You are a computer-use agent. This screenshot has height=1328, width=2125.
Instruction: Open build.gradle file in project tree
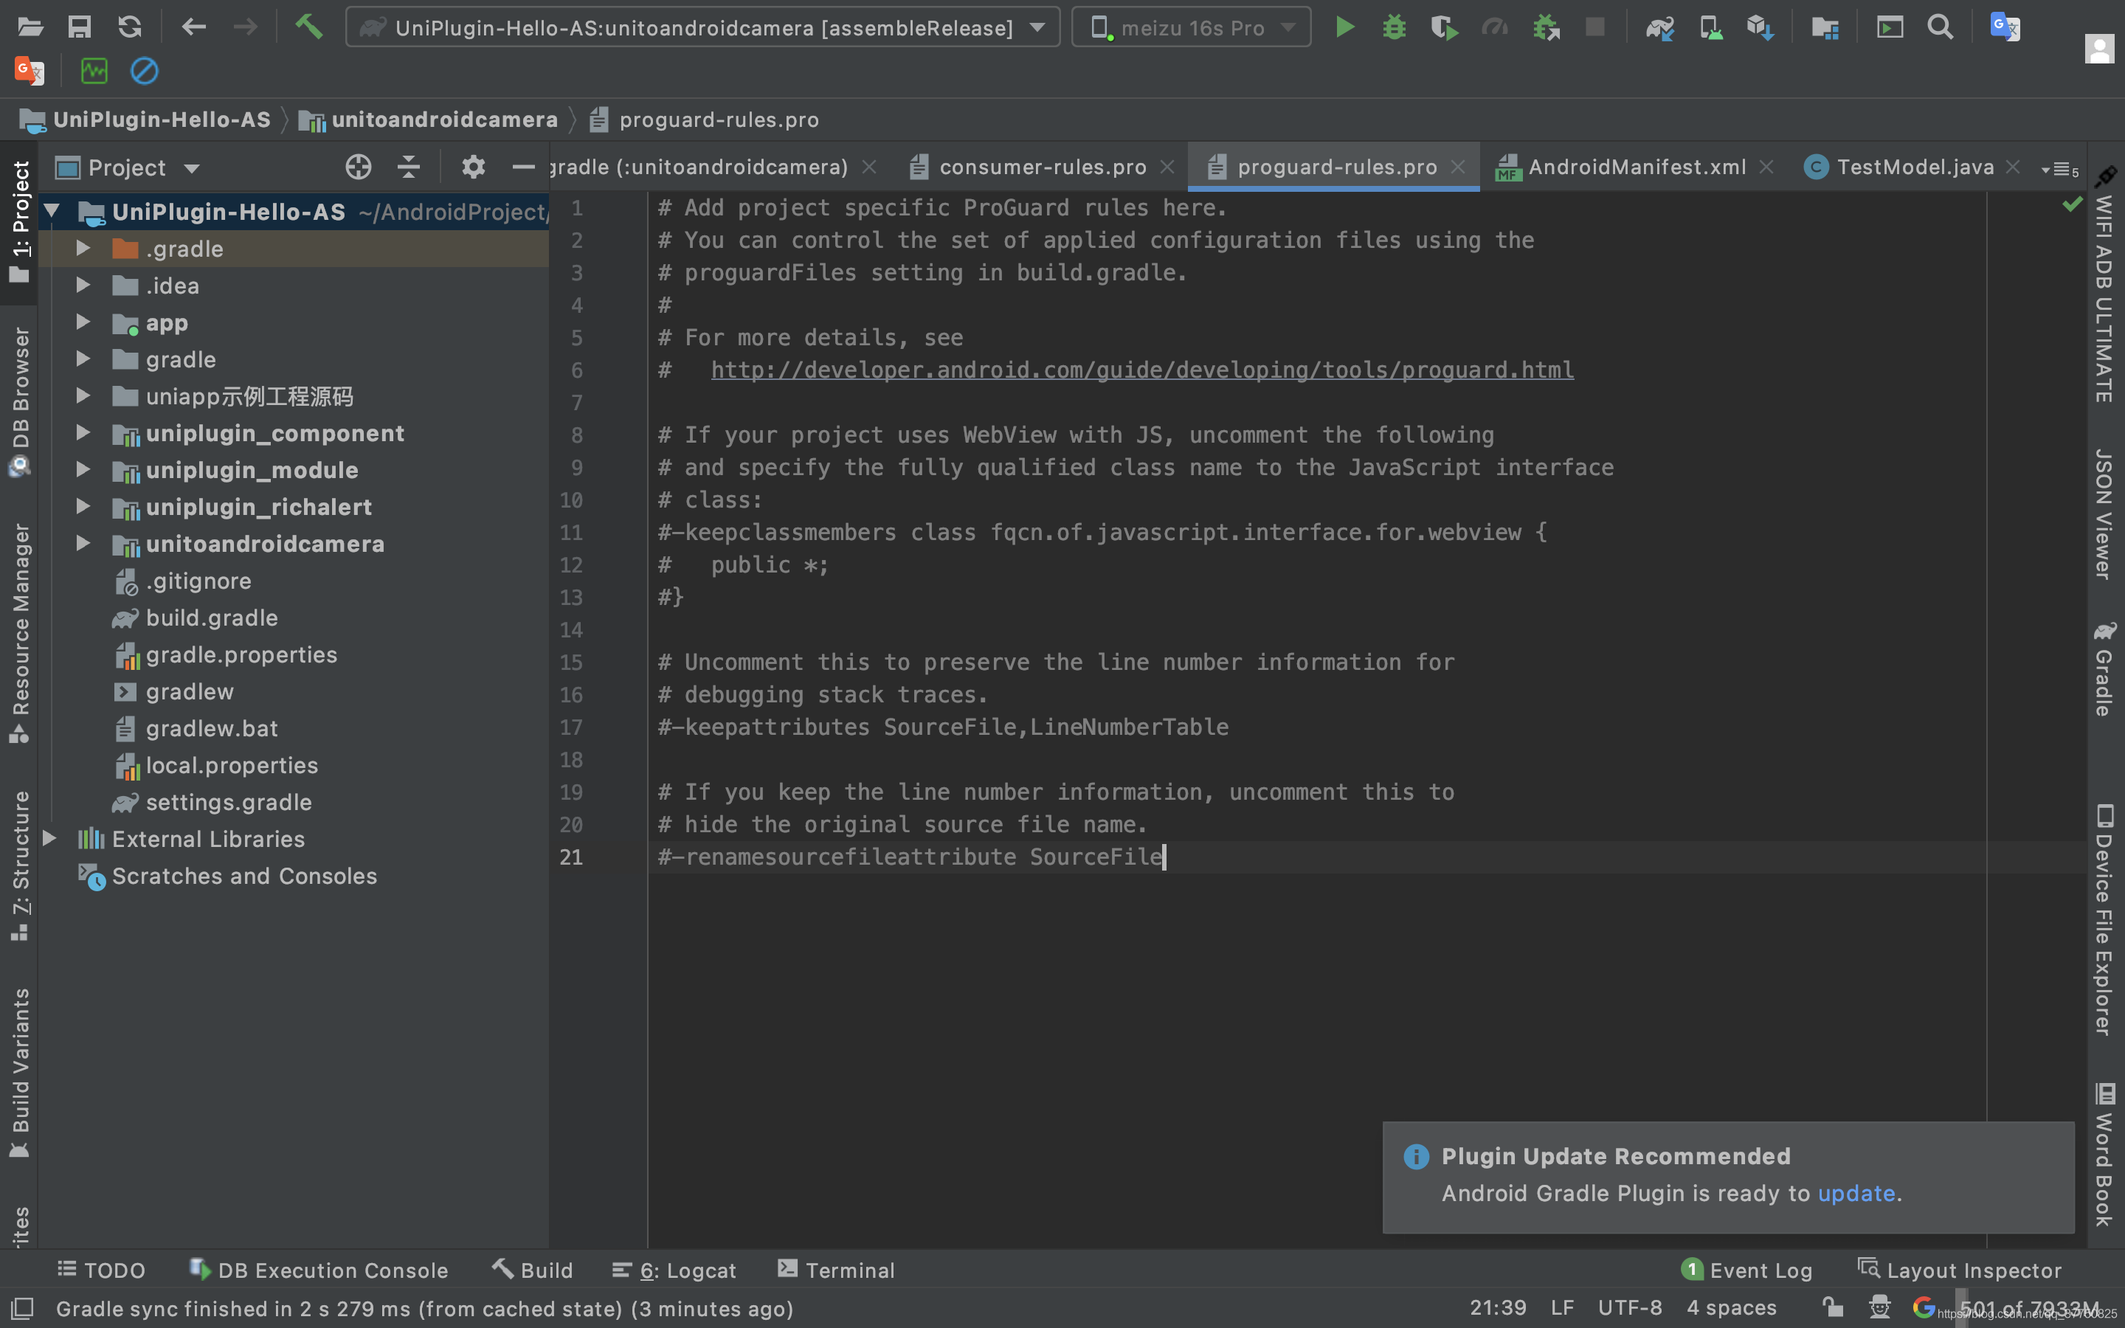(x=211, y=618)
